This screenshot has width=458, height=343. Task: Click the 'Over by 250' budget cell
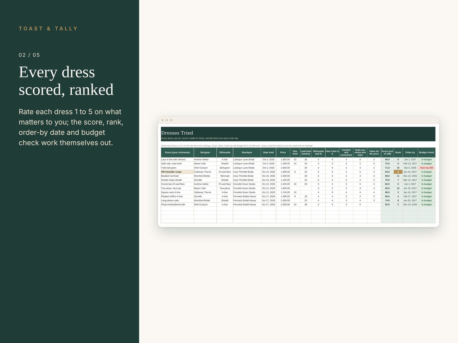pyautogui.click(x=427, y=168)
